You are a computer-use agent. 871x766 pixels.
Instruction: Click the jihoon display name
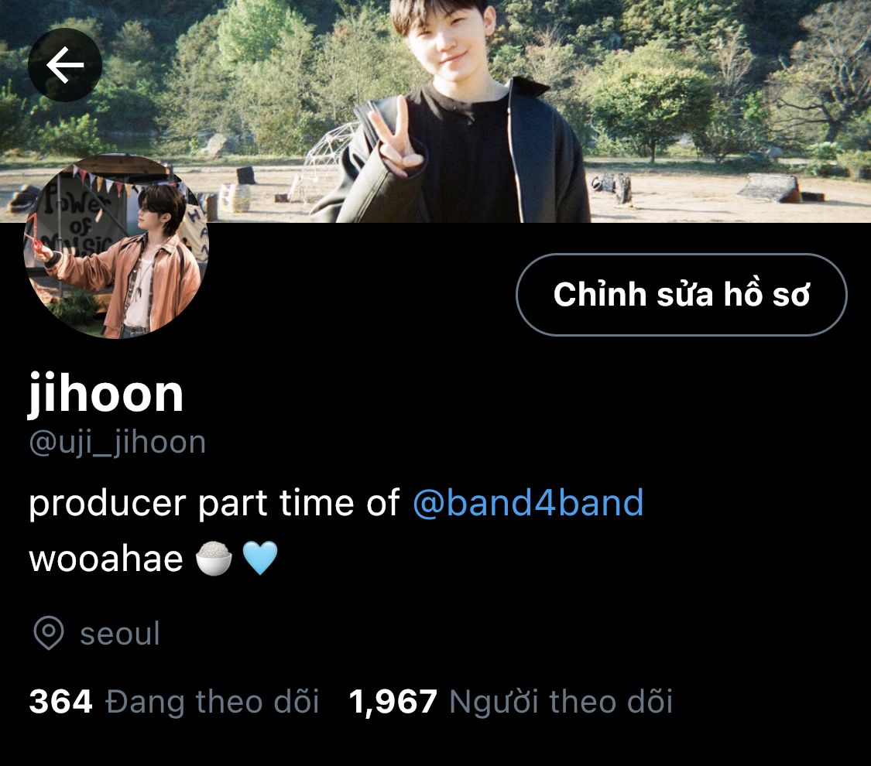click(x=105, y=394)
